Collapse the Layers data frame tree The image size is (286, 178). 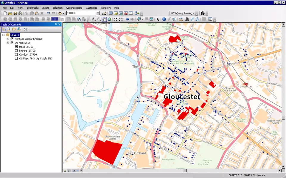click(x=3, y=35)
